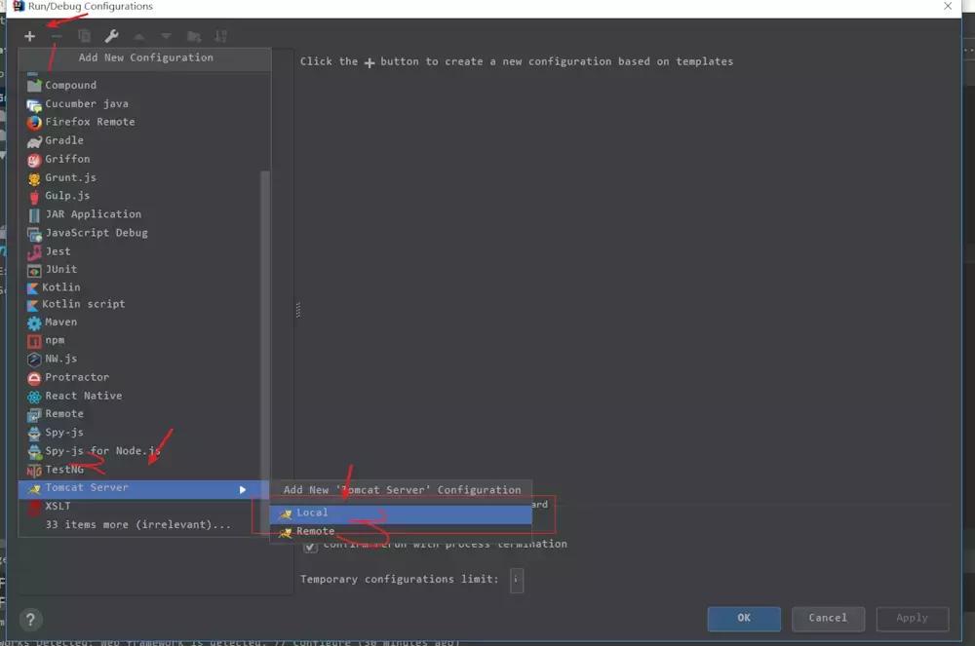975x646 pixels.
Task: Toggle confirm rerun with process termination checkbox
Action: tap(310, 547)
